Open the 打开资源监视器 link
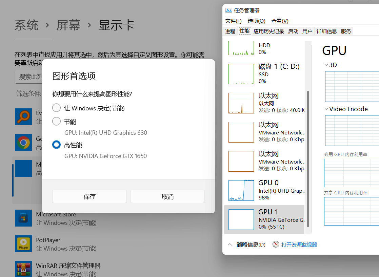This screenshot has width=379, height=277. coord(299,244)
